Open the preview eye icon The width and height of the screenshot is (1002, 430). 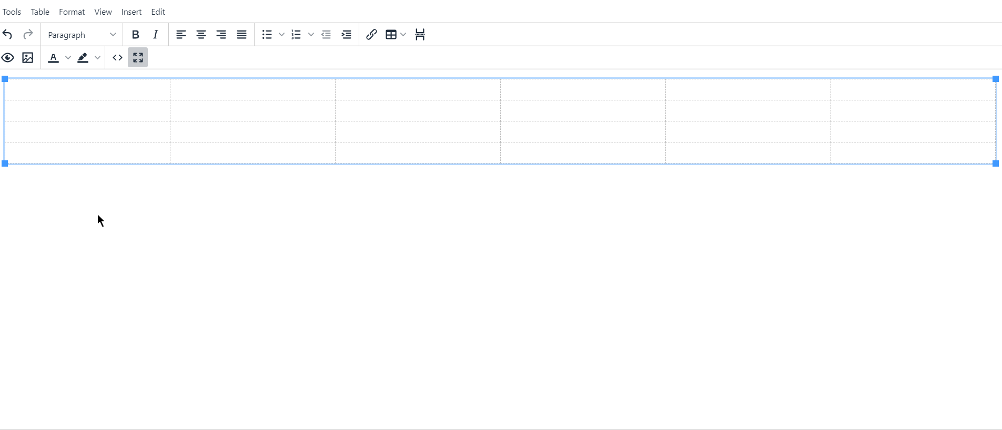tap(7, 58)
